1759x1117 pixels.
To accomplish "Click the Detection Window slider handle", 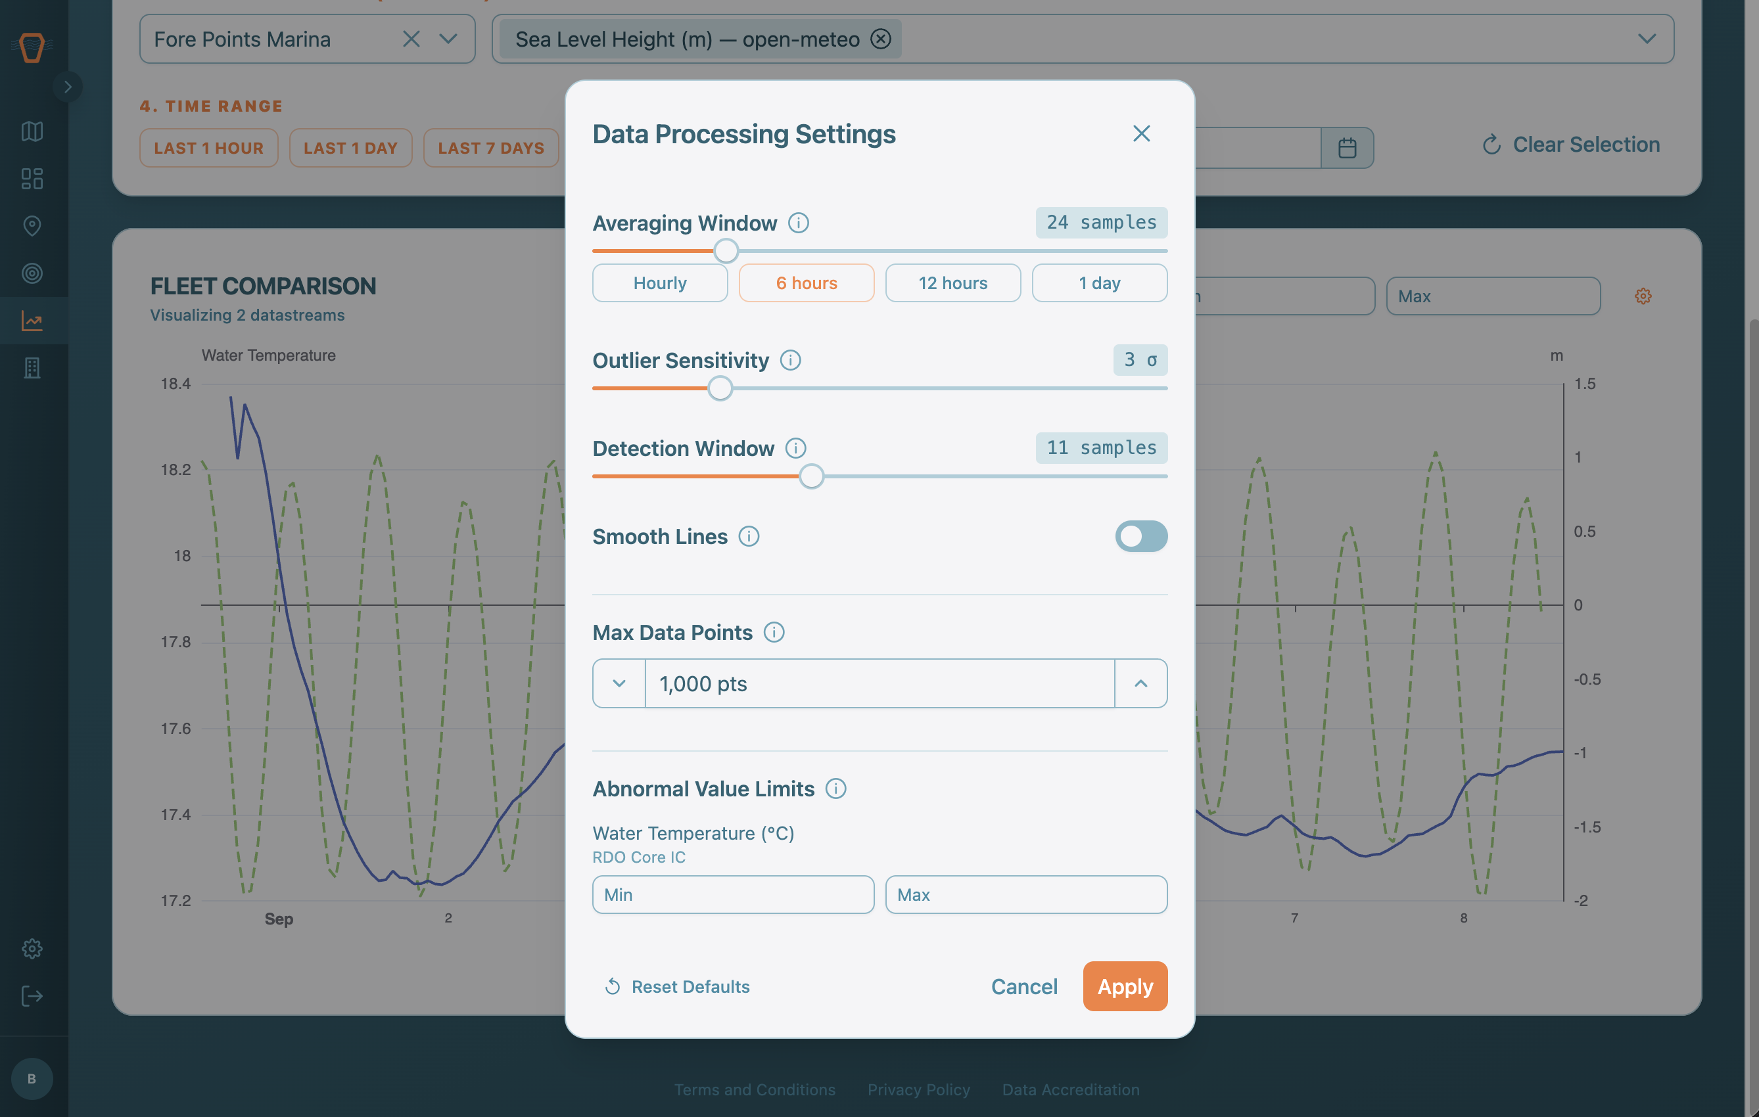I will [x=811, y=477].
